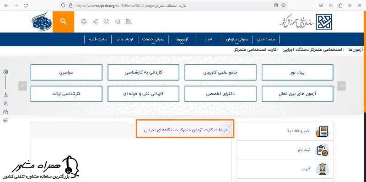Viewport: 366px width, 182px height.
Task: Open the browser Library icon
Action: click(331, 5)
